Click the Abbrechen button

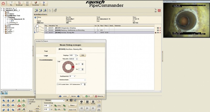(99, 96)
